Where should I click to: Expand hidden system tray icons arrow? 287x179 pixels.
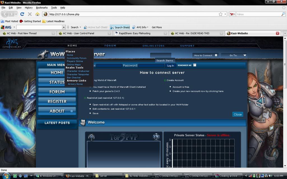point(246,176)
